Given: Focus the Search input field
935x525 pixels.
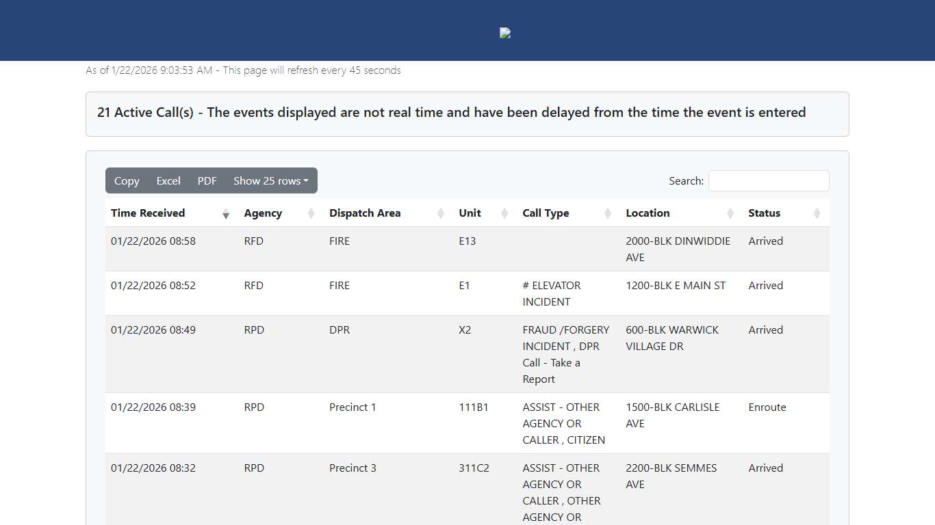Looking at the screenshot, I should [x=768, y=181].
